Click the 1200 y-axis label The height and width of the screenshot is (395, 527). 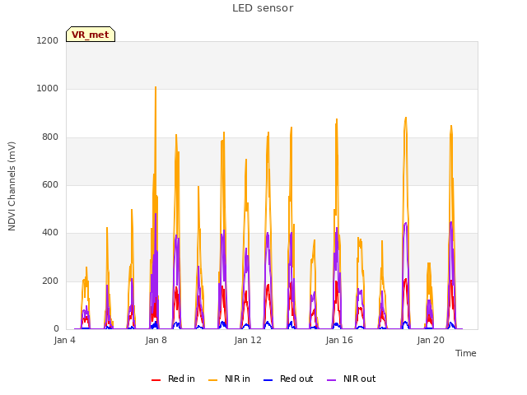tap(48, 40)
